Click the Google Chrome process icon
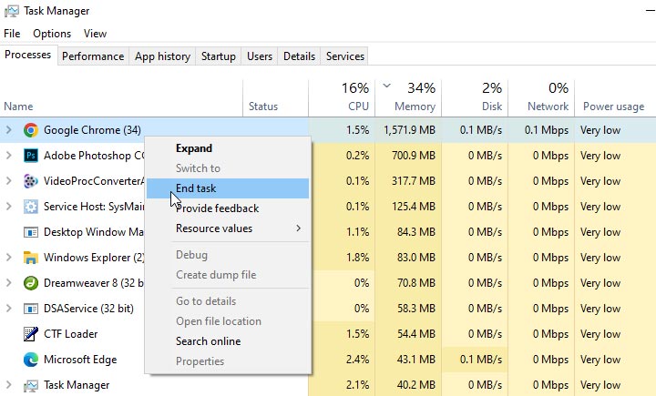The image size is (656, 396). (x=31, y=130)
